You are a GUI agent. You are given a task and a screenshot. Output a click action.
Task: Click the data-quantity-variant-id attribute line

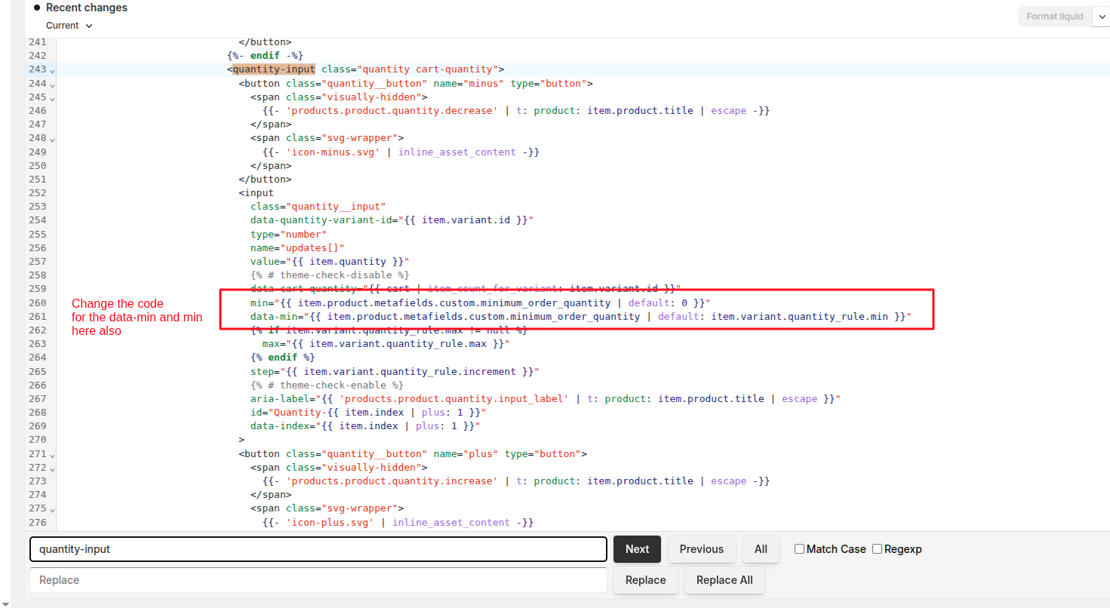392,220
